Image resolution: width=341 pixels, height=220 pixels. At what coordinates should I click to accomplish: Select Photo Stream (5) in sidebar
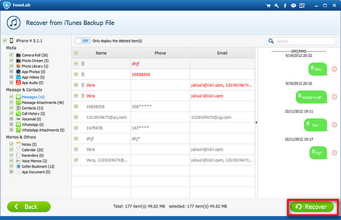pyautogui.click(x=35, y=61)
